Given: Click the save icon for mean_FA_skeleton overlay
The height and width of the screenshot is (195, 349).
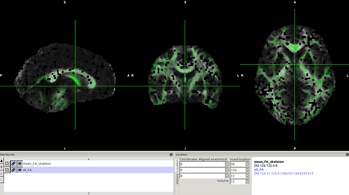Looking at the screenshot, I should pos(7,164).
